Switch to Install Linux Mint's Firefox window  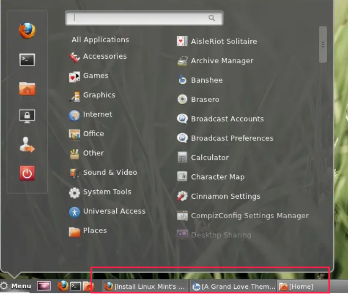tap(145, 286)
